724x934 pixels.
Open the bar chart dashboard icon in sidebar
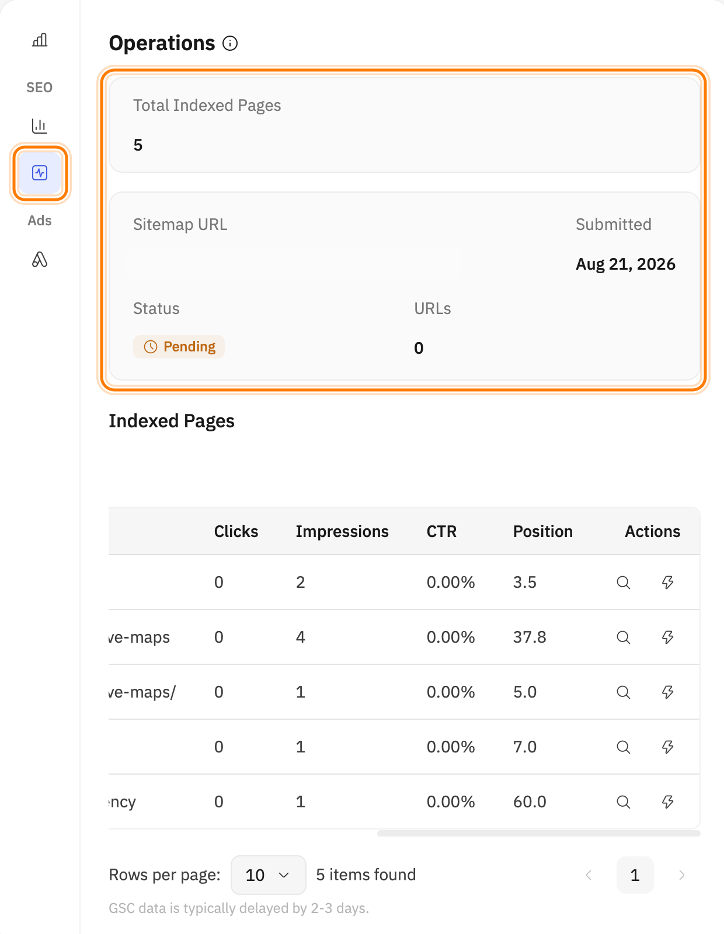(40, 40)
